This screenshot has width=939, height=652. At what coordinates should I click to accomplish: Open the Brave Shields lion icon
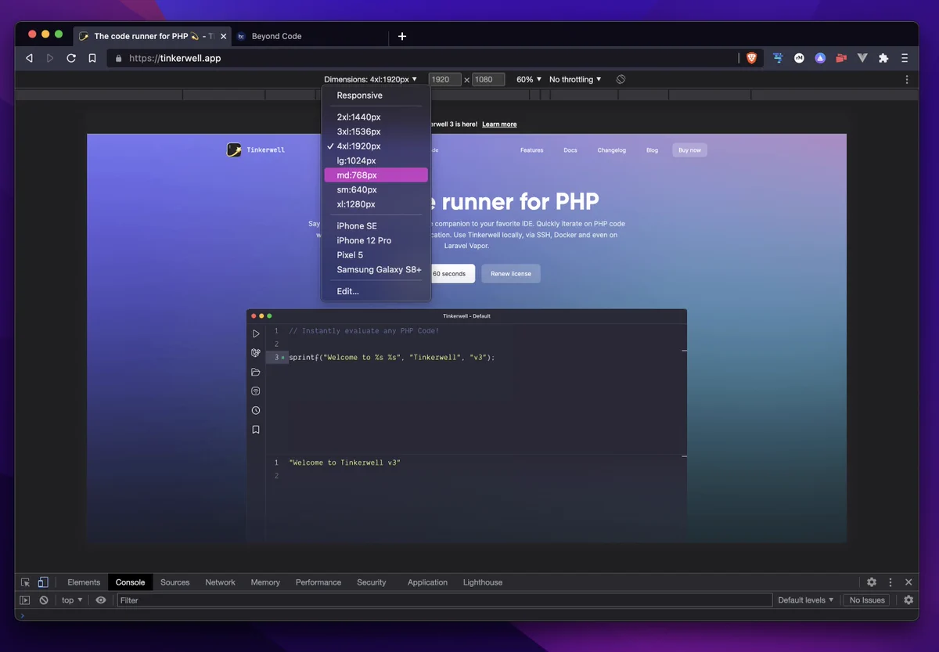coord(752,58)
